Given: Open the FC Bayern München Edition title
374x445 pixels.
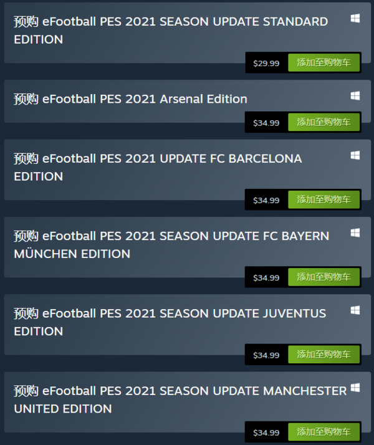Looking at the screenshot, I should tap(171, 244).
